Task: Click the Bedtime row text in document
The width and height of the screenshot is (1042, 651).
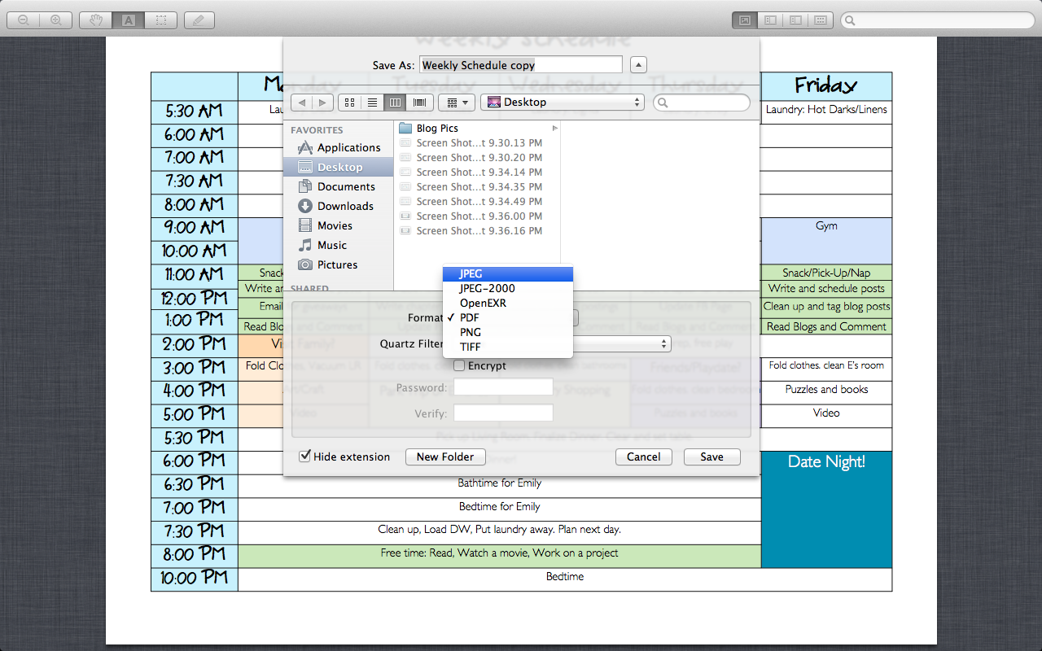Action: click(x=565, y=576)
